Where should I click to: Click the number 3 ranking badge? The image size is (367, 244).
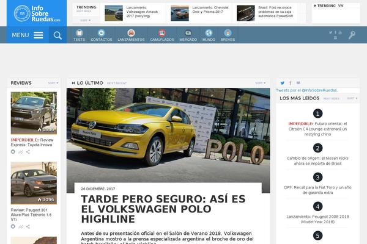[317, 178]
